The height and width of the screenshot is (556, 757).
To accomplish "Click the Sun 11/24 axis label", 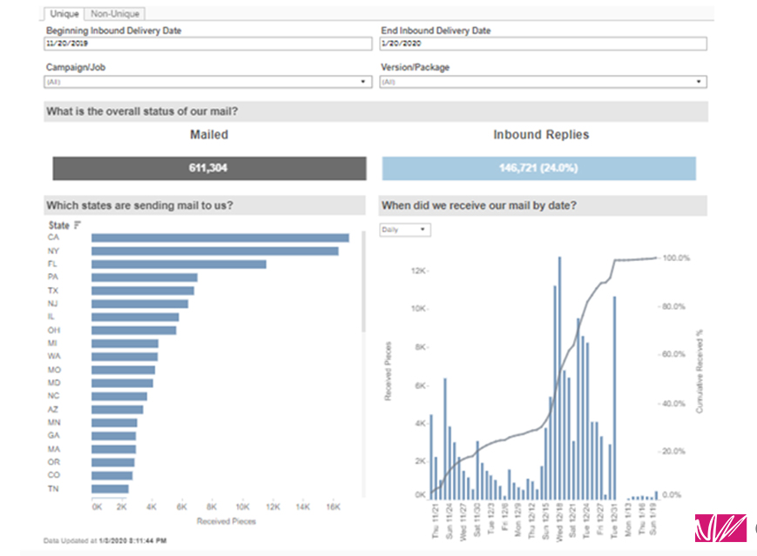I will click(449, 520).
